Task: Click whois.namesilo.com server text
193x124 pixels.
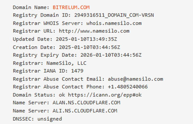Action: pyautogui.click(x=114, y=23)
